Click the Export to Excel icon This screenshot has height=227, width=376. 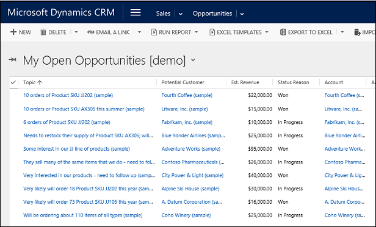pos(283,32)
